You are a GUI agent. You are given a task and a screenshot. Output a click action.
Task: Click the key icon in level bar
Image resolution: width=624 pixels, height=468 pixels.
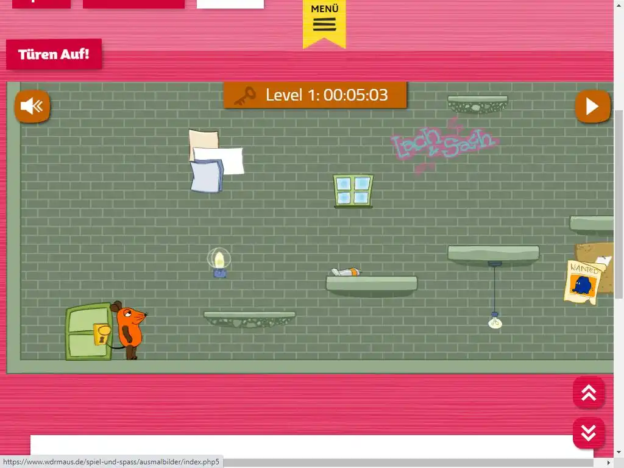[245, 96]
